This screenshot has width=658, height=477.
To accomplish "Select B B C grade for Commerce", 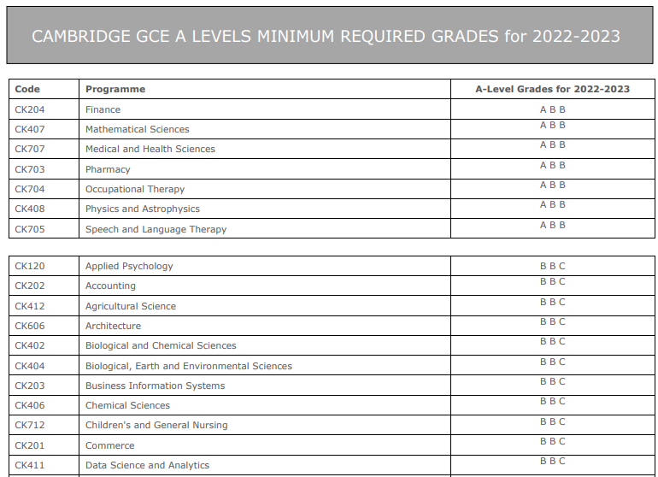I will tap(553, 442).
